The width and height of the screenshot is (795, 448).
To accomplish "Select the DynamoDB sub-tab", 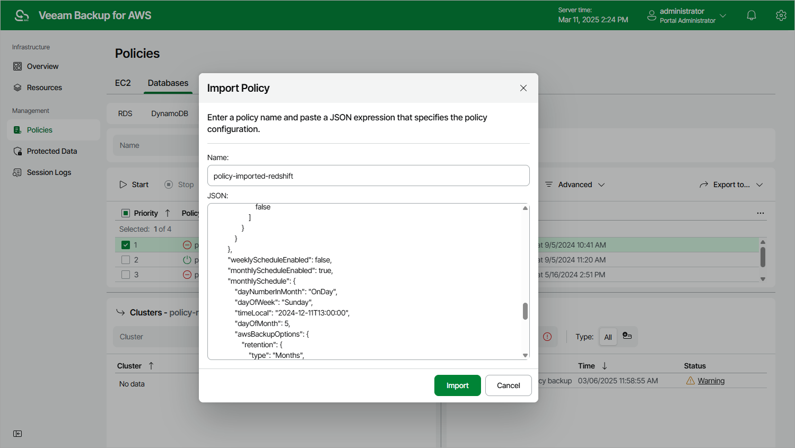I will [170, 113].
